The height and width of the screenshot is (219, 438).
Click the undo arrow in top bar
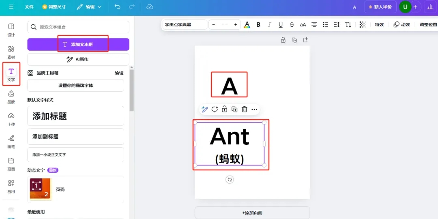tap(118, 7)
